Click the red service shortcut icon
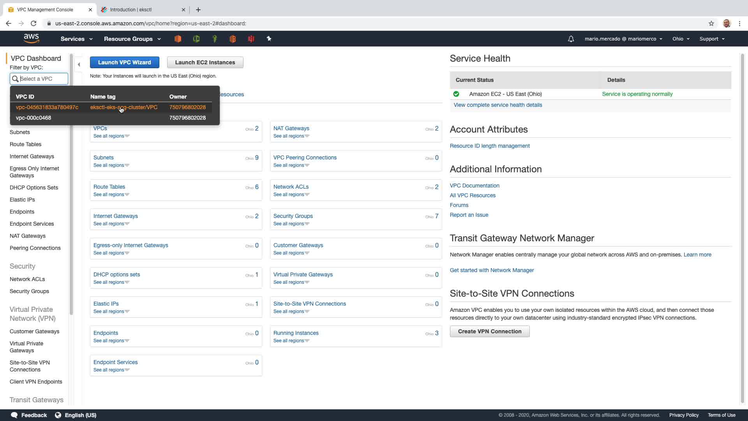Viewport: 748px width, 421px height. 251,39
